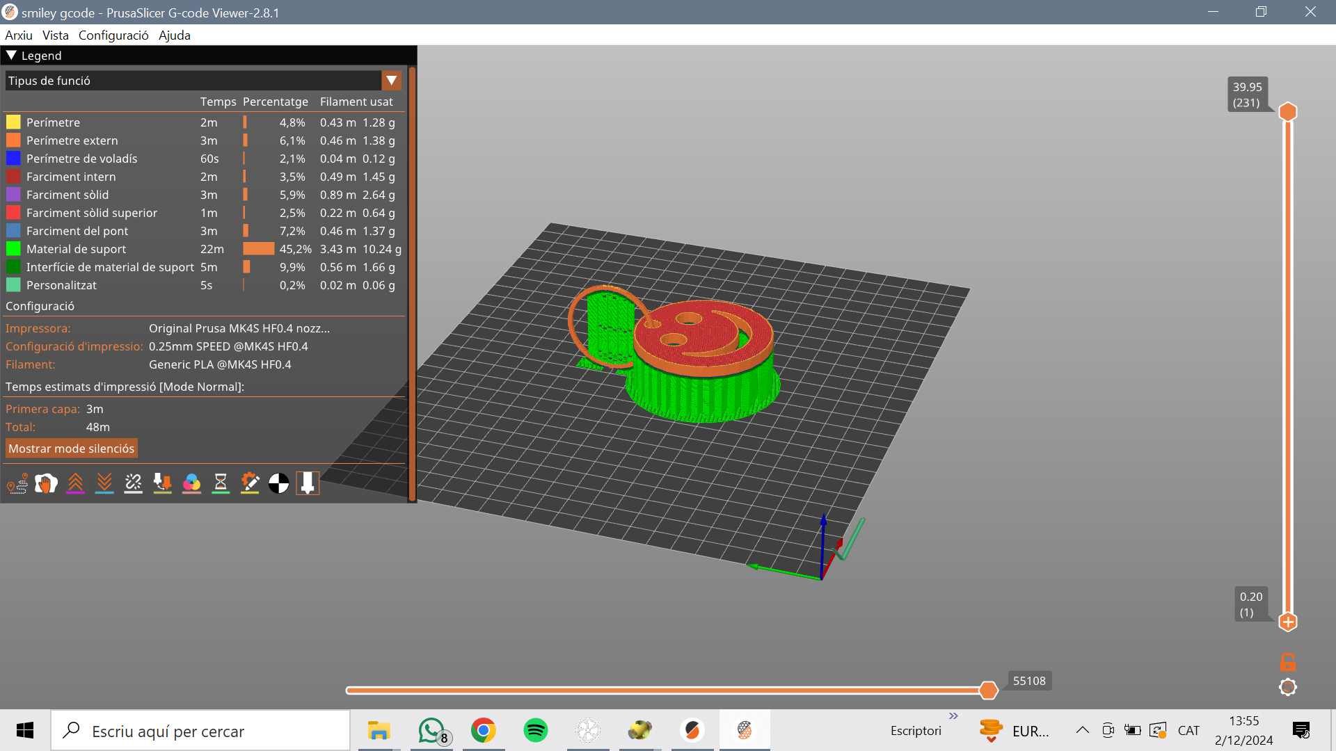Click the Total time value 48m

(98, 427)
